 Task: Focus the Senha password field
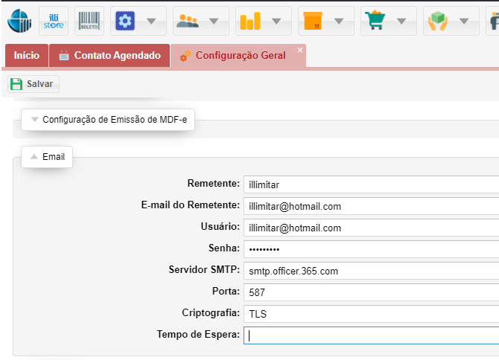[370, 249]
